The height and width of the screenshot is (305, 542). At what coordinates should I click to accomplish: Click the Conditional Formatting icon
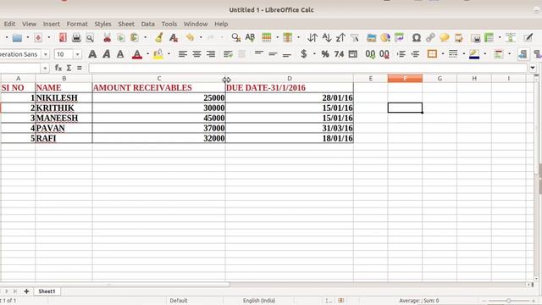[x=499, y=54]
